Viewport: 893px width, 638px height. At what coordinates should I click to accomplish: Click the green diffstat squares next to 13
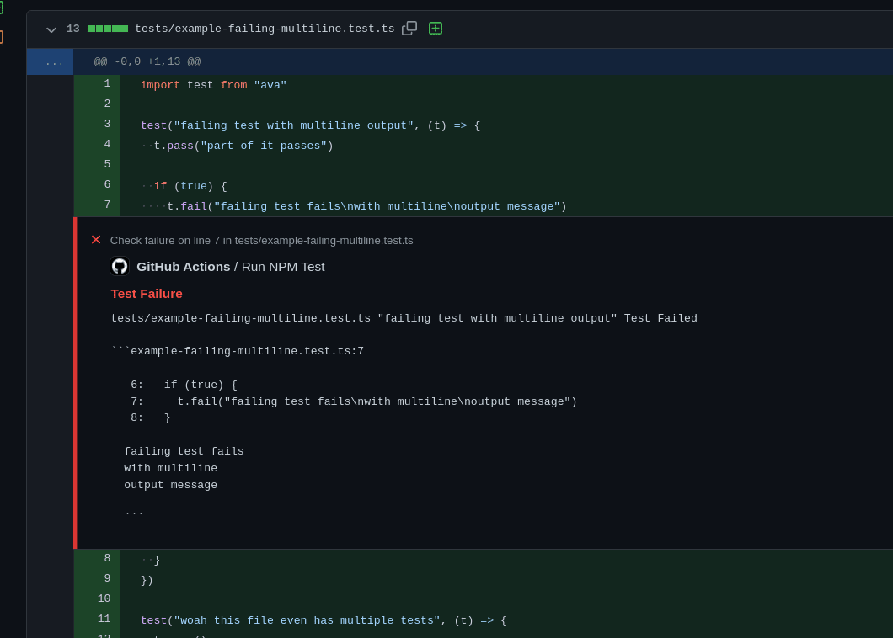(x=107, y=28)
